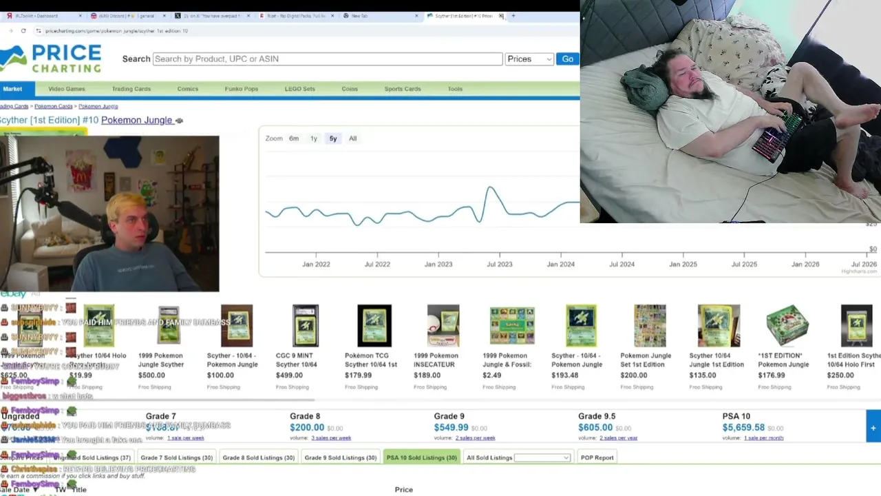Click the browser reload icon

pos(23,31)
